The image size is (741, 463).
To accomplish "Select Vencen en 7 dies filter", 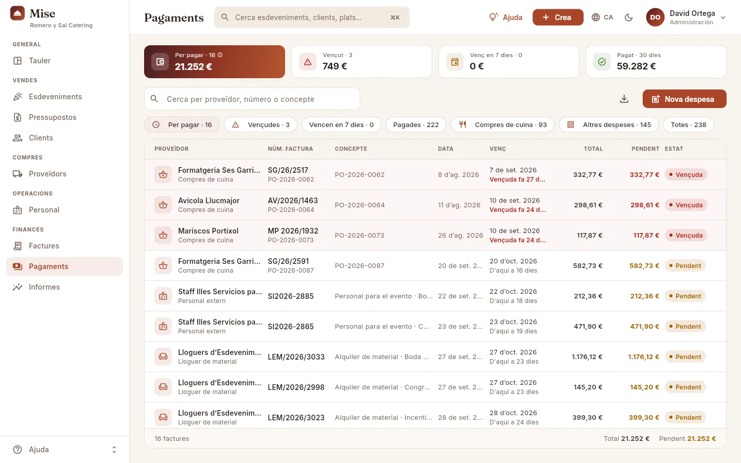I will (341, 124).
